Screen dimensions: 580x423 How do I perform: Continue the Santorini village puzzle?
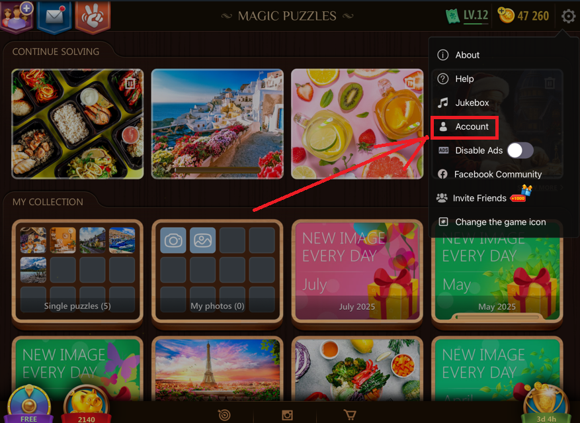[x=218, y=124]
